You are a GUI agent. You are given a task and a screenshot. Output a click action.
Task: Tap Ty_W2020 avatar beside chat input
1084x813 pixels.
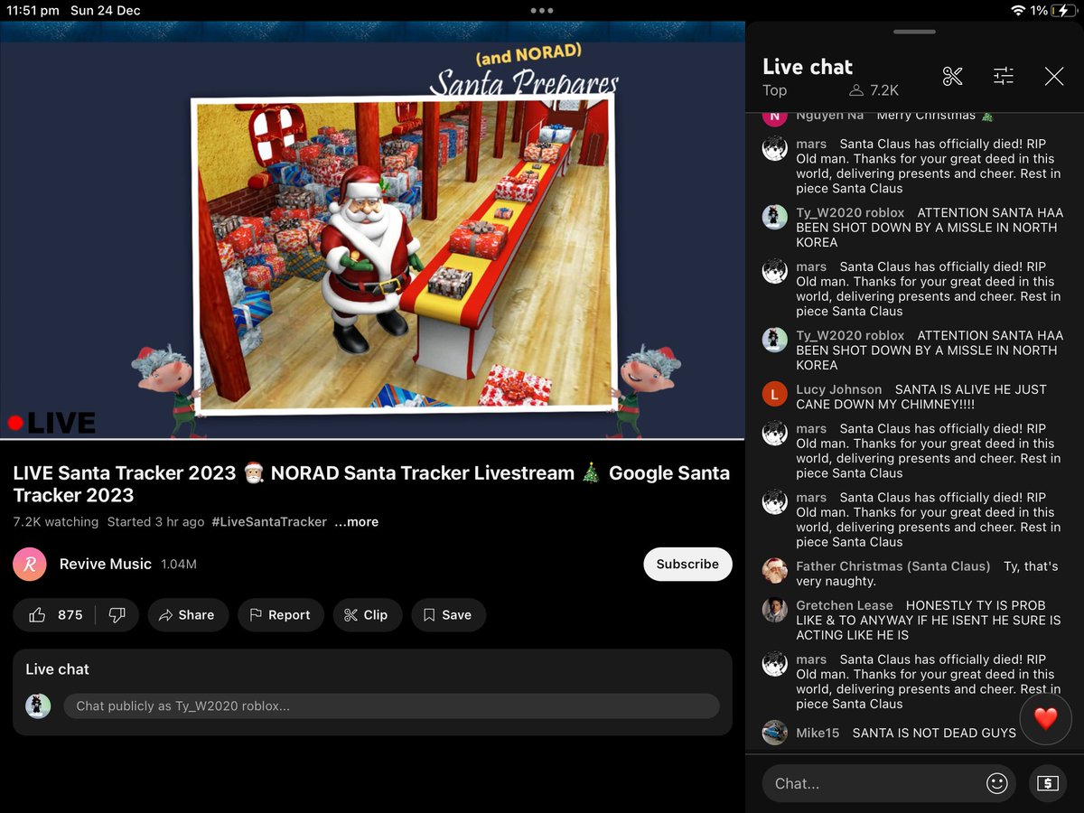(x=38, y=706)
